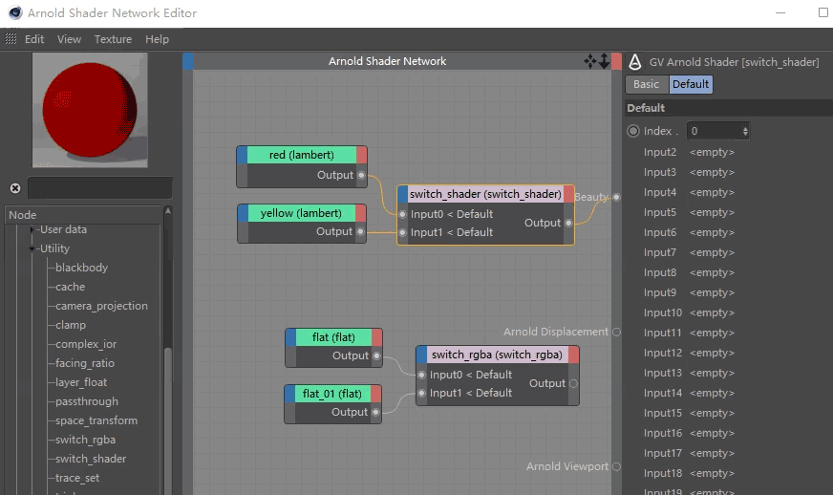Click red output square on red lambert node
Image resolution: width=833 pixels, height=495 pixels.
point(362,155)
